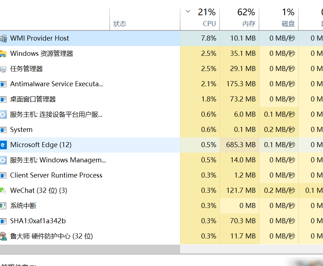Click the 0 MB memory value for 系统中断

[247, 206]
